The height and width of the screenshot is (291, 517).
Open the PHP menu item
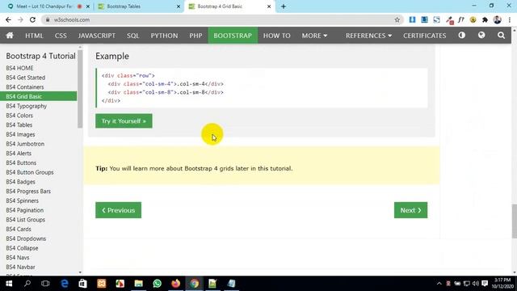pos(195,36)
